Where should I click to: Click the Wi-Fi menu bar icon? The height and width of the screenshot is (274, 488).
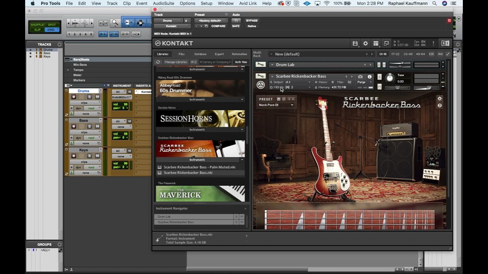coord(327,3)
